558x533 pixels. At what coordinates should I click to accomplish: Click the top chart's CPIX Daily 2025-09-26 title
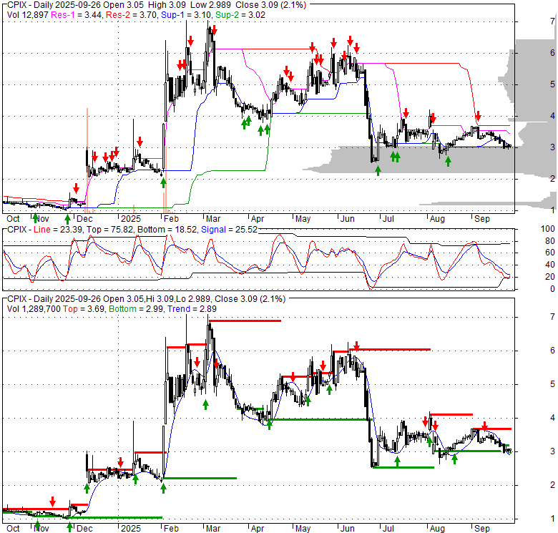54,5
